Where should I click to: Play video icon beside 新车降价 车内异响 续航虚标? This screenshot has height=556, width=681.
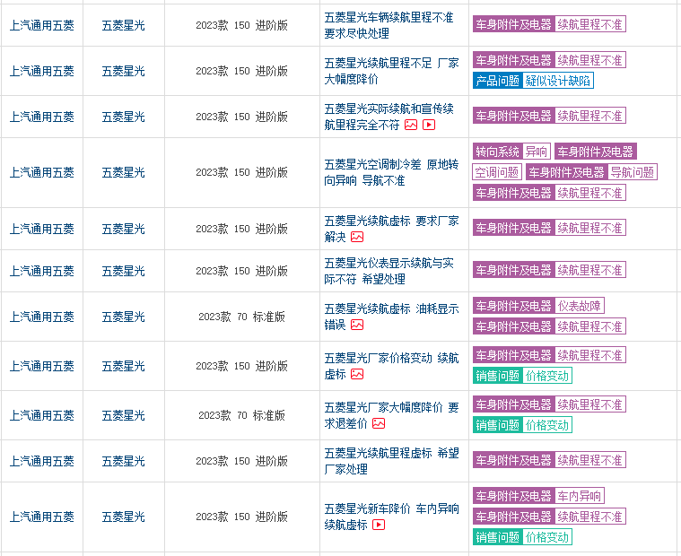(379, 525)
